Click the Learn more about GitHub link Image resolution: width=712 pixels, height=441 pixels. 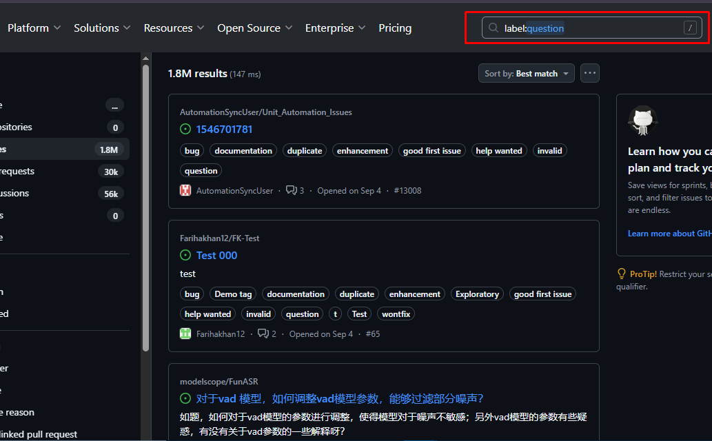pyautogui.click(x=669, y=234)
